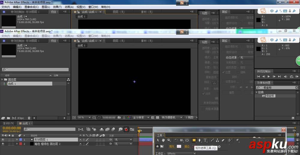Toggle the viewer lock icon on front 合成 tab
Image resolution: width=300 pixels, height=155 pixels.
[x=78, y=41]
